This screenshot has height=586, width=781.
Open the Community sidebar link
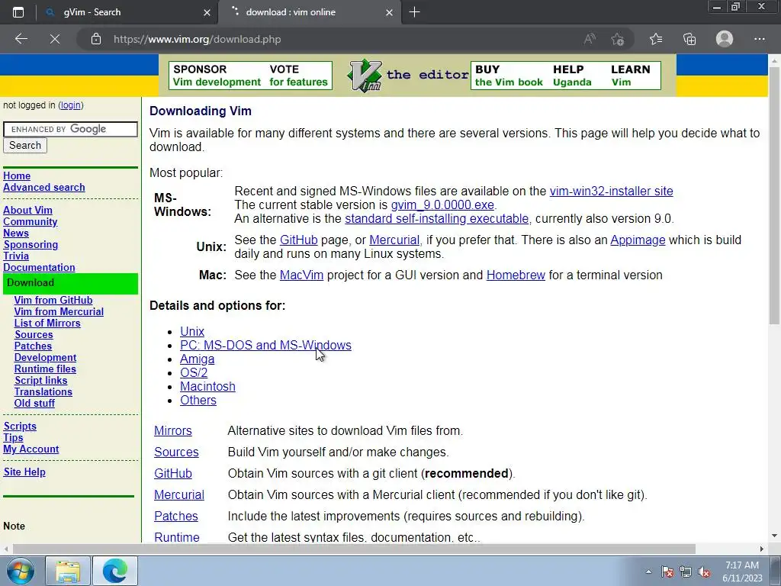[30, 222]
